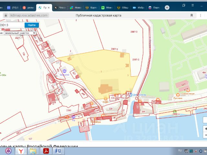This screenshot has width=207, height=155.
Task: Open Microsoft Word from the taskbar
Action: pos(59,150)
